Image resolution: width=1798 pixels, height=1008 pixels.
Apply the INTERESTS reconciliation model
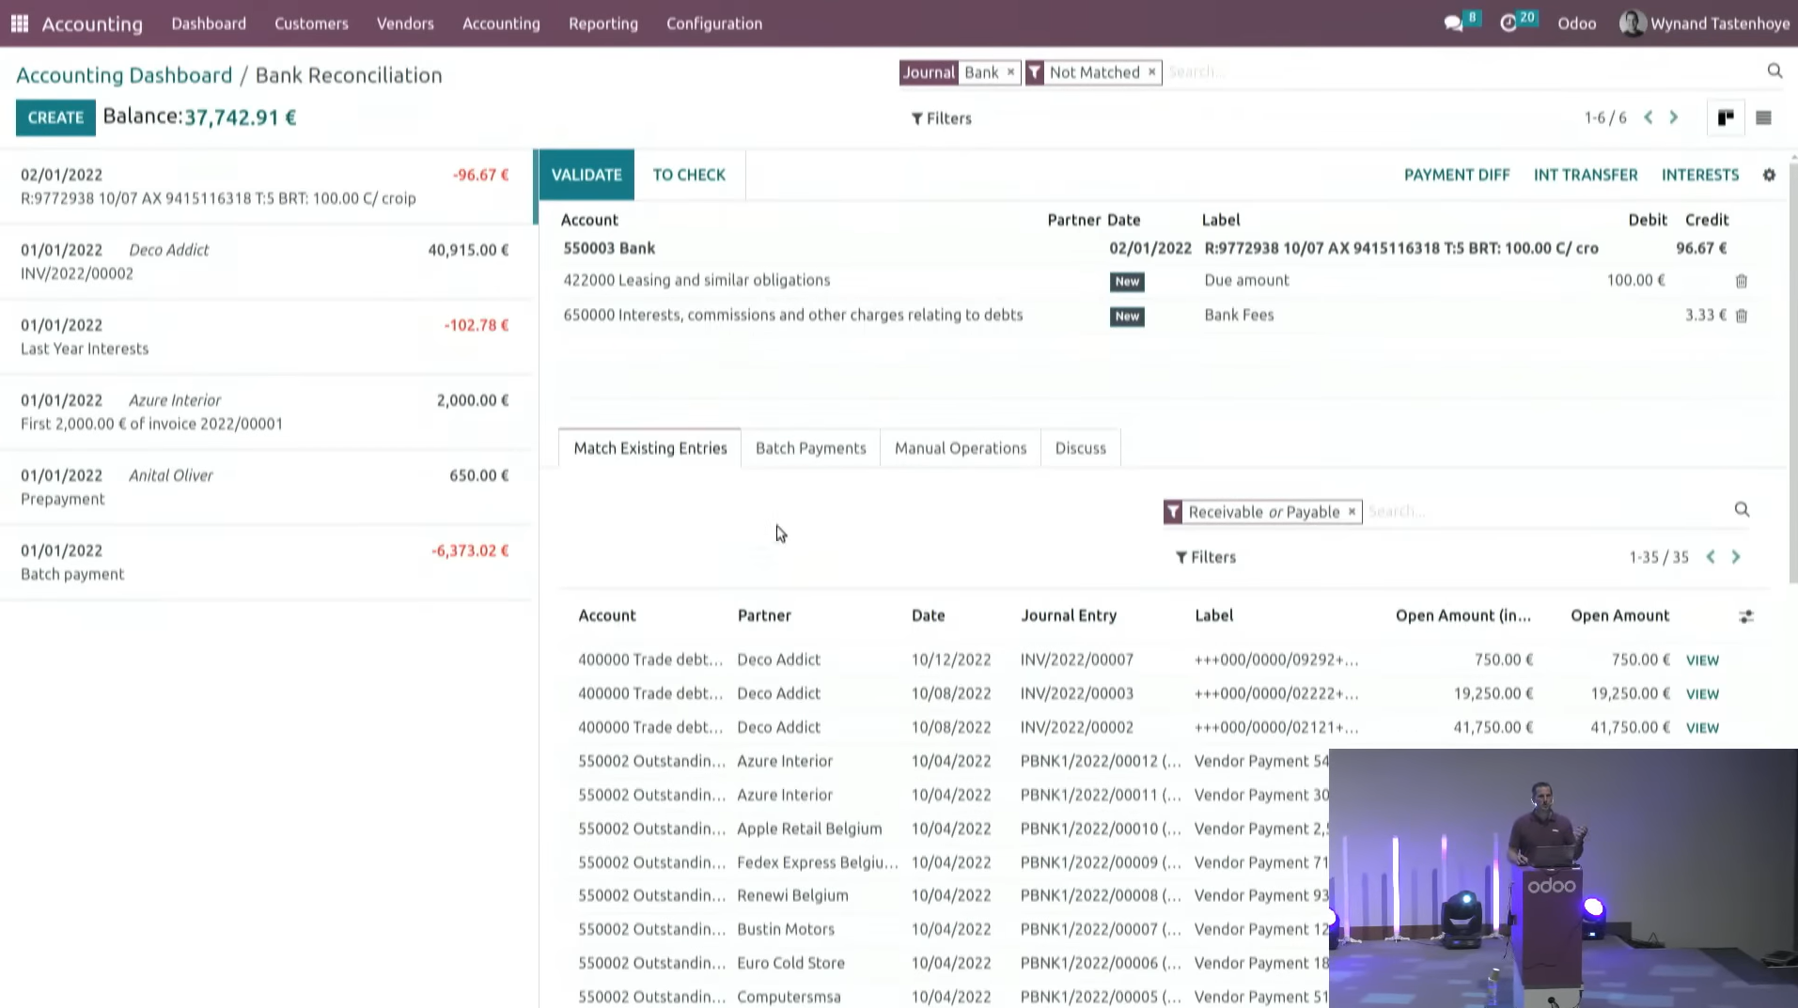[x=1700, y=175]
